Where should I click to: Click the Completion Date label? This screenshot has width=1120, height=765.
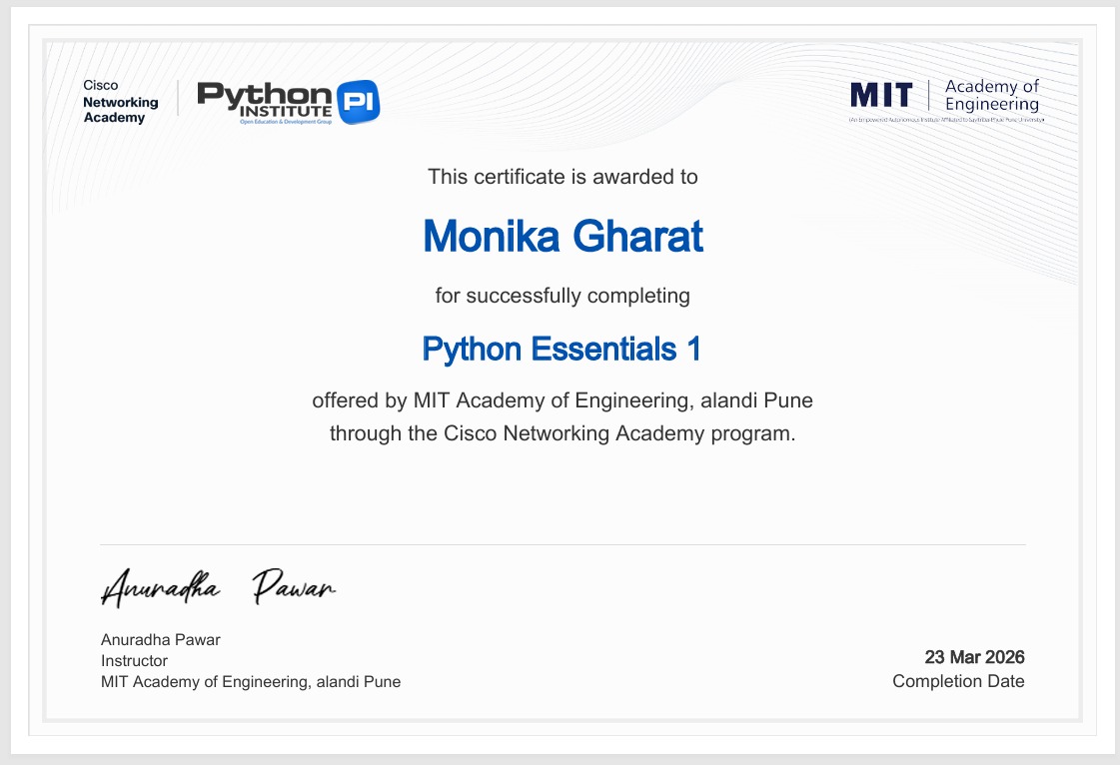click(x=958, y=681)
